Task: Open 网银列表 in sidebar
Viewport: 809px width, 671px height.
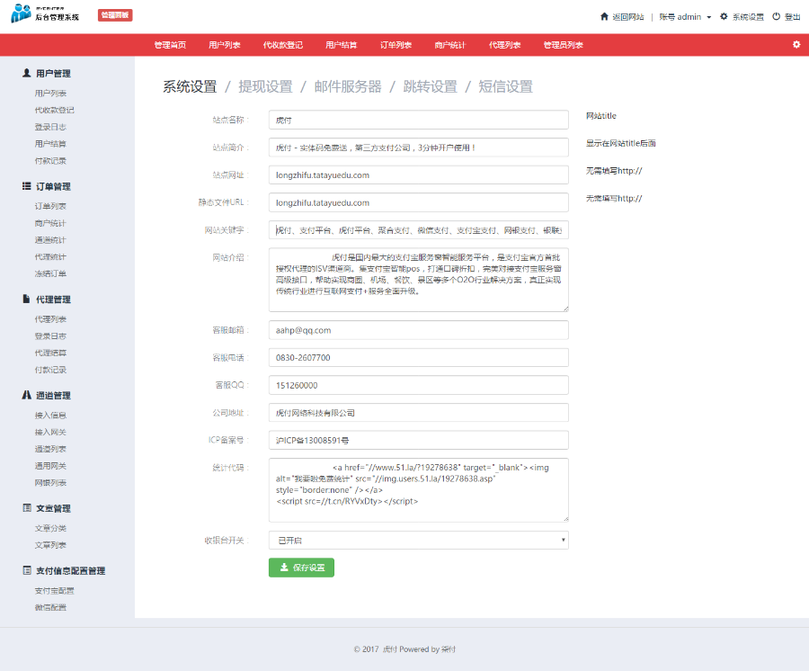Action: [50, 483]
